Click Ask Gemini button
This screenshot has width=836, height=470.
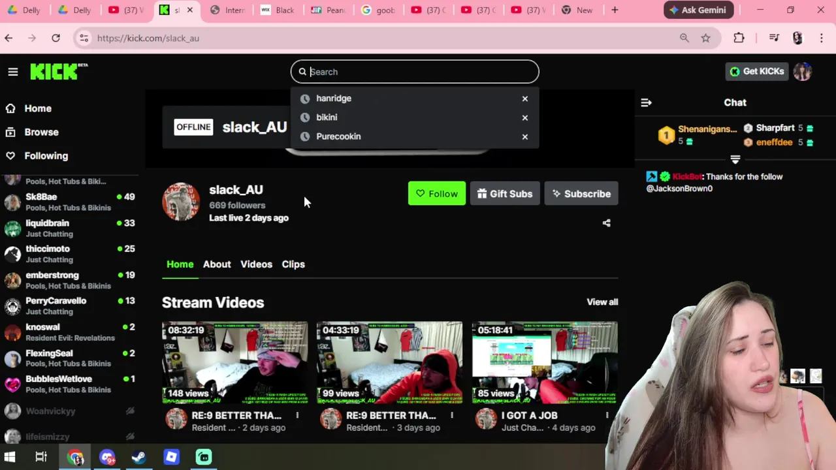tap(699, 10)
